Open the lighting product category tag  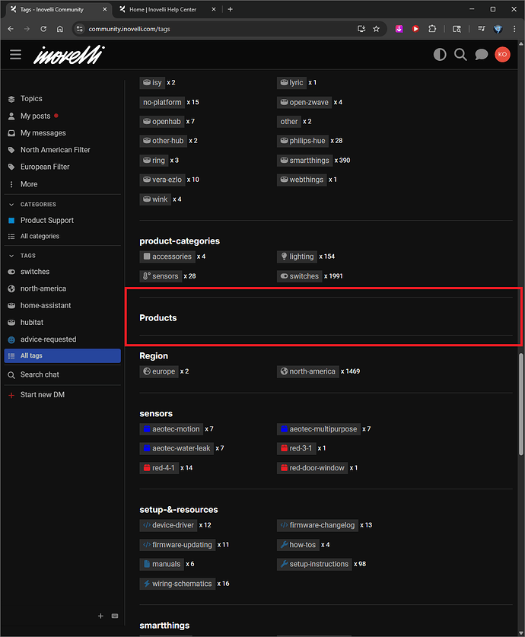tap(297, 256)
